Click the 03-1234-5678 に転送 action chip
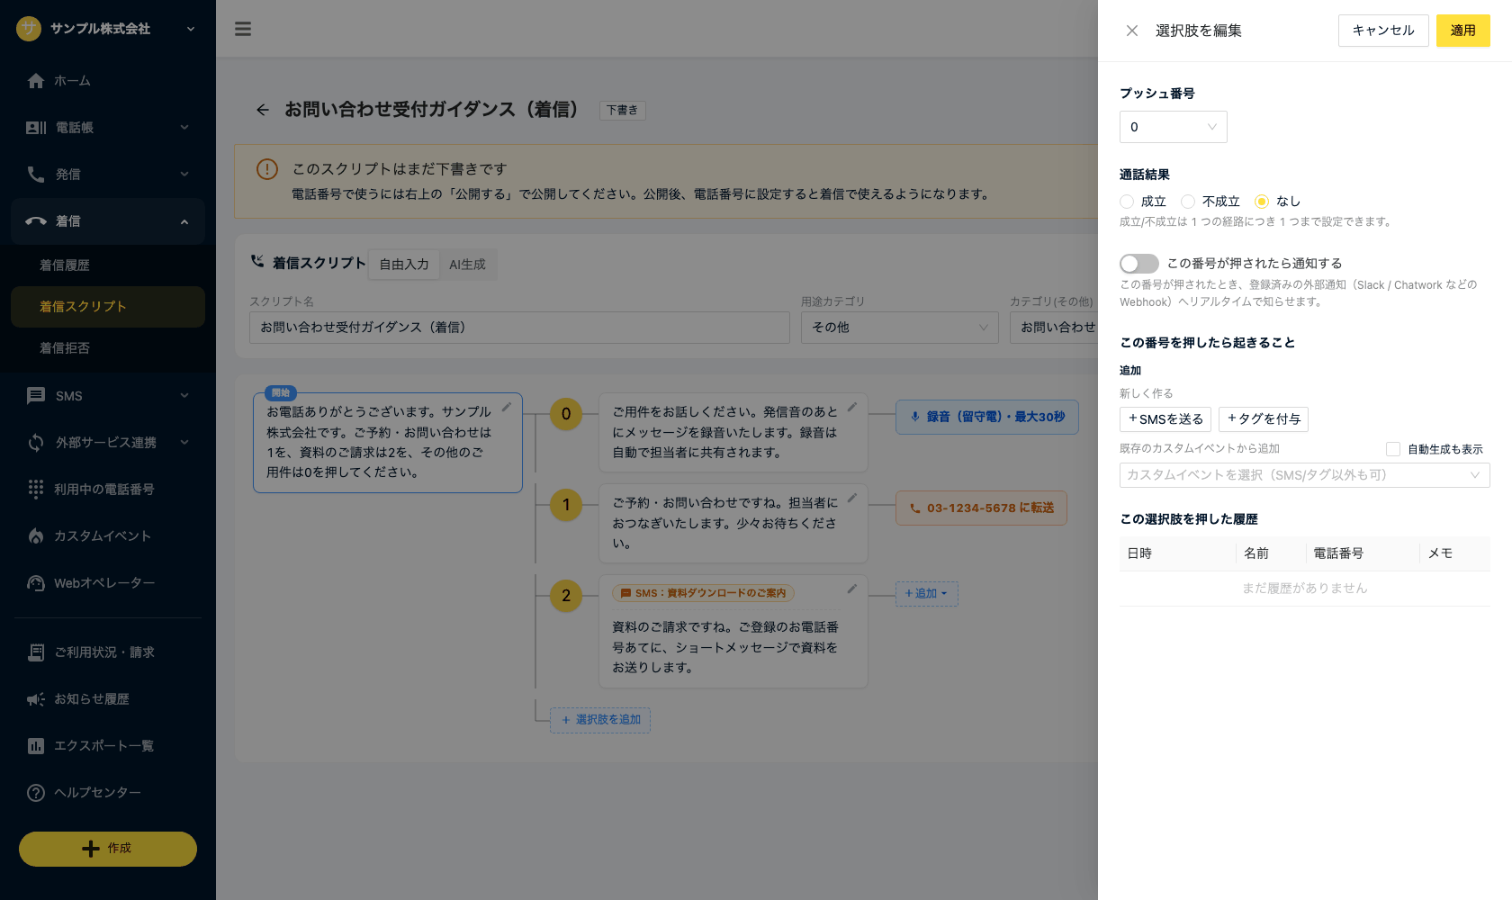The height and width of the screenshot is (900, 1512). [981, 508]
